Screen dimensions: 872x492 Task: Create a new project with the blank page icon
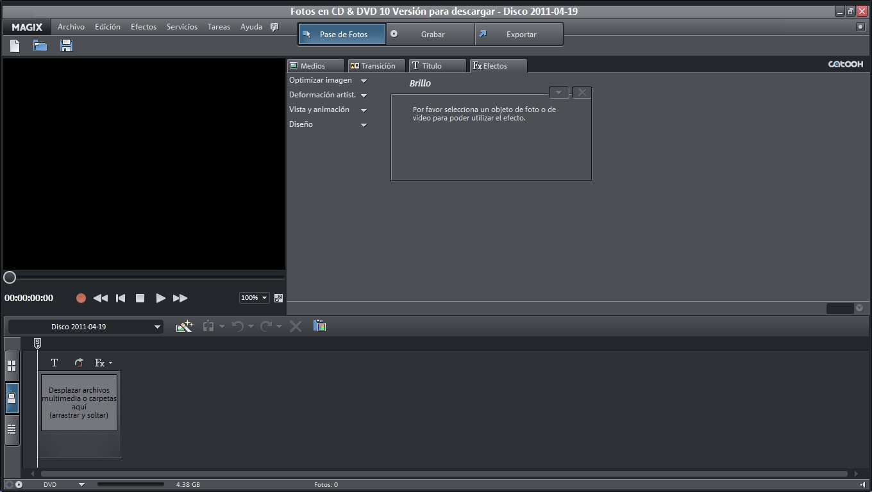point(15,45)
